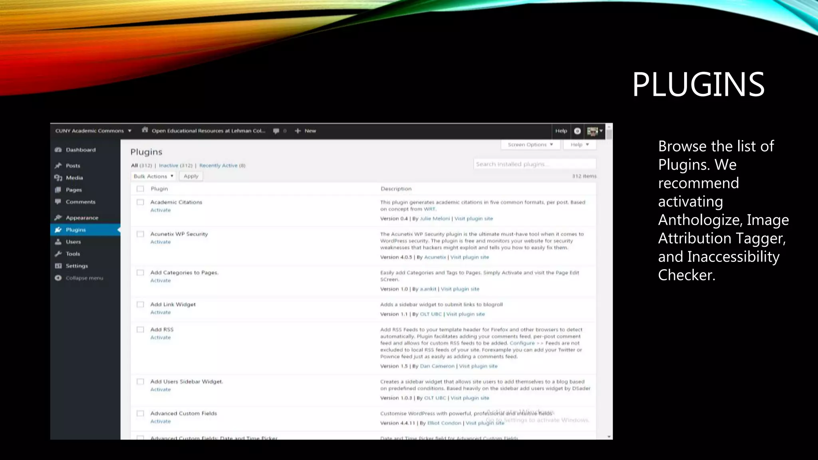Click the Posts pushpin icon
This screenshot has height=460, width=818.
58,165
